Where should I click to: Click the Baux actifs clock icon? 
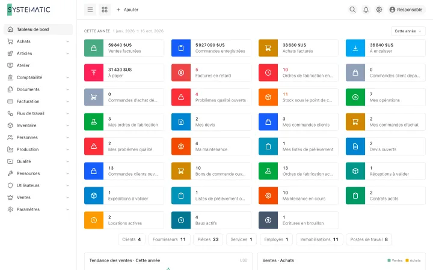[x=181, y=220]
